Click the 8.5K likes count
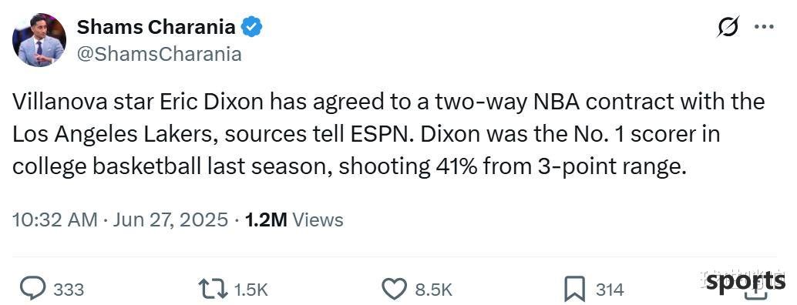 pyautogui.click(x=434, y=290)
